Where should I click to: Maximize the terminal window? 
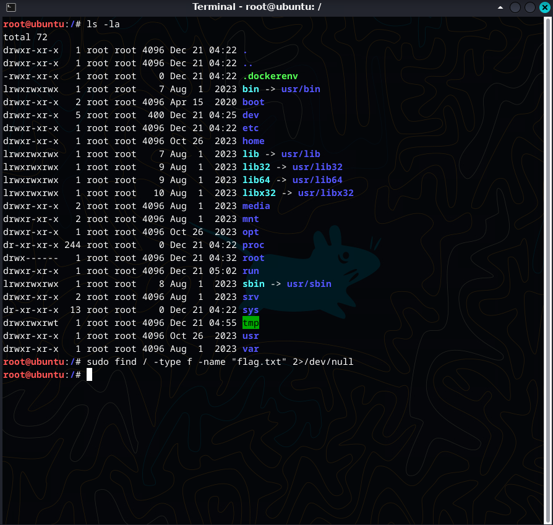pos(530,7)
